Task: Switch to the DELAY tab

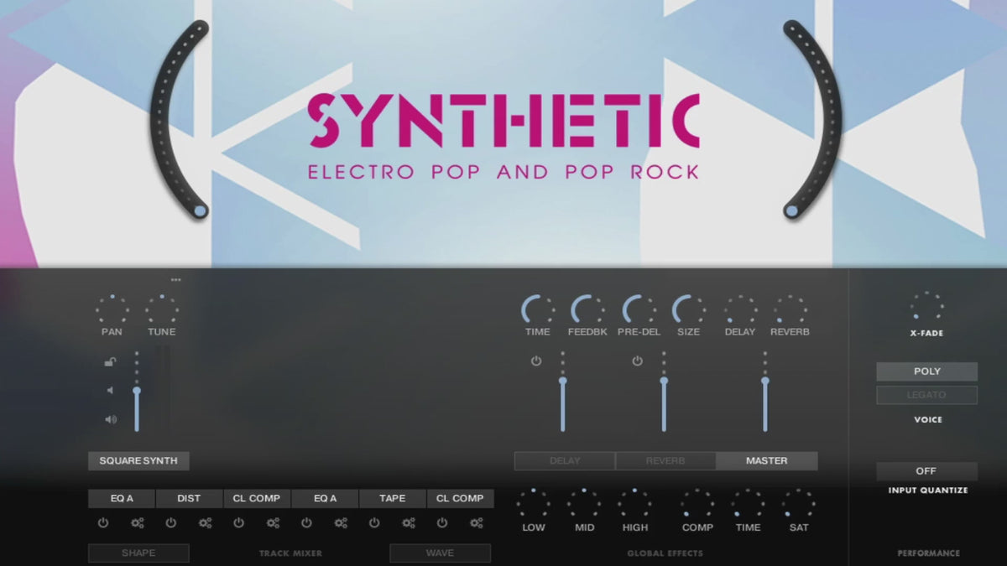Action: (x=564, y=460)
